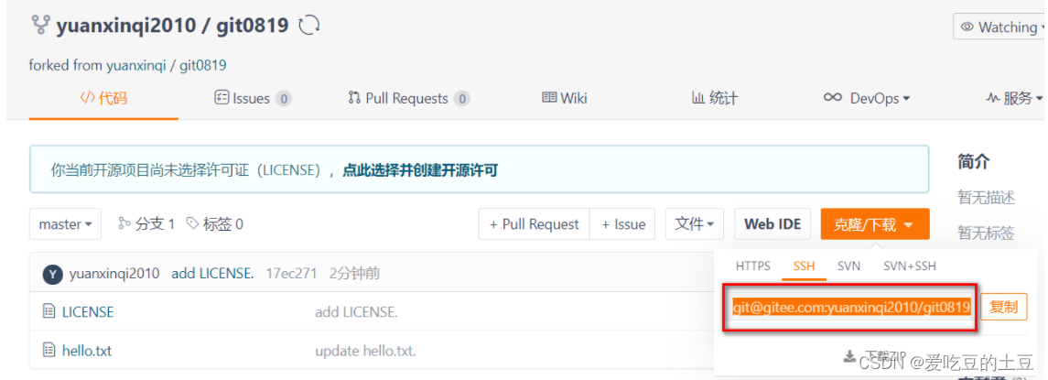The height and width of the screenshot is (380, 1048).
Task: Click the 暂无描述 text
Action: pos(986,198)
